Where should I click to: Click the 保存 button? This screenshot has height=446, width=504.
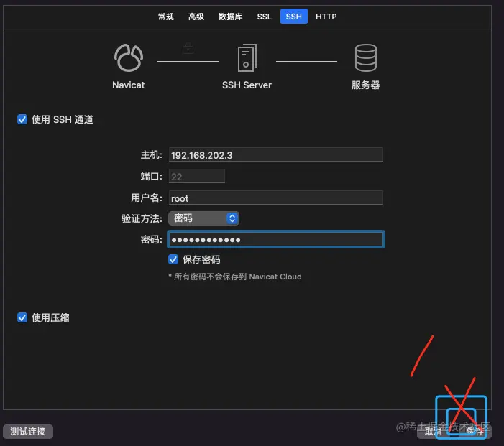[474, 431]
